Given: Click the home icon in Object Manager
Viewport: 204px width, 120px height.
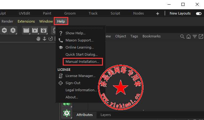Looking at the screenshot, I should (188, 36).
